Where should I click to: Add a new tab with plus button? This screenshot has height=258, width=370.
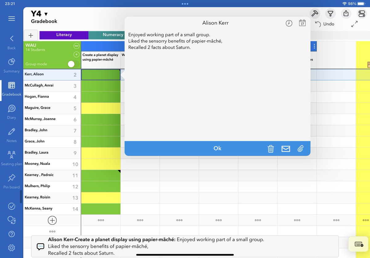pyautogui.click(x=31, y=35)
